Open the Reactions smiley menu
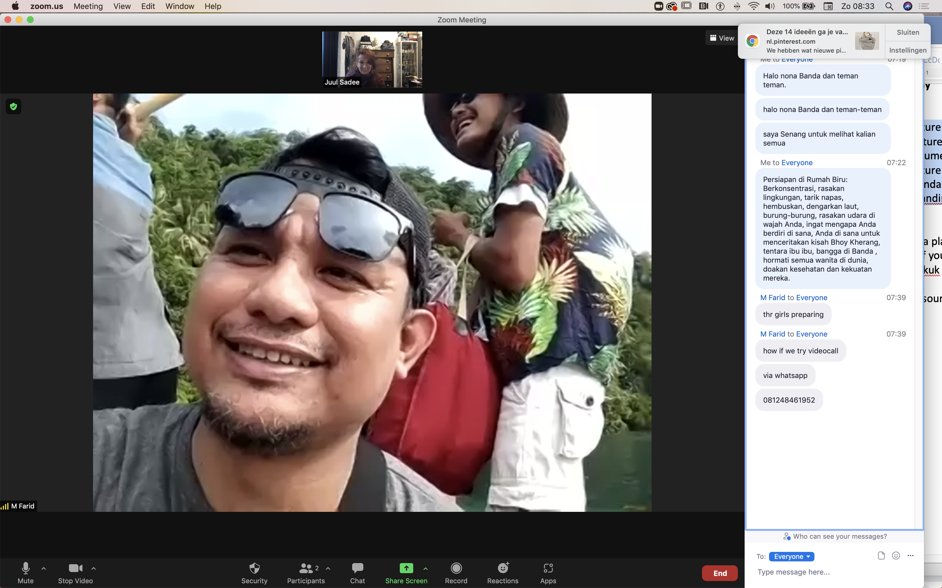The image size is (942, 588). (502, 572)
